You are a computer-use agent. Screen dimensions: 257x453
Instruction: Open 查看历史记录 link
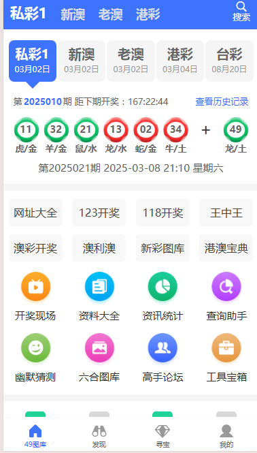222,101
